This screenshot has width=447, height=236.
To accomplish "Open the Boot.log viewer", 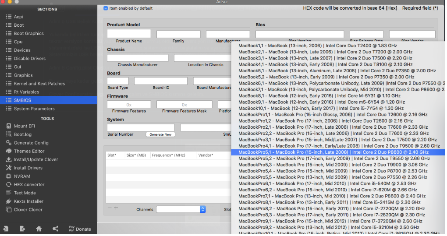I will tap(22, 134).
